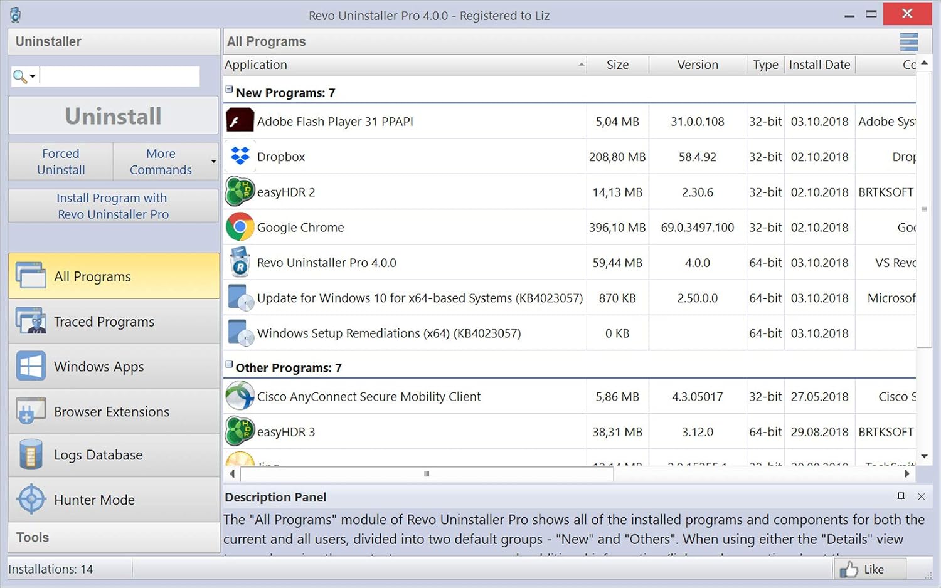Click the large Uninstall button

pos(114,116)
